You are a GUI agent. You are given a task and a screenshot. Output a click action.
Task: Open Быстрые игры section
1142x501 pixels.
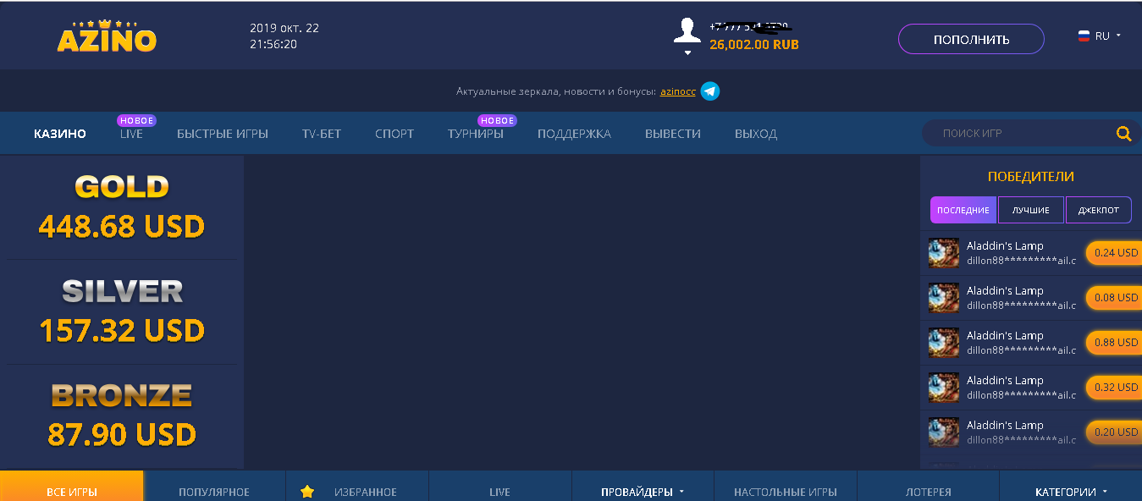223,134
